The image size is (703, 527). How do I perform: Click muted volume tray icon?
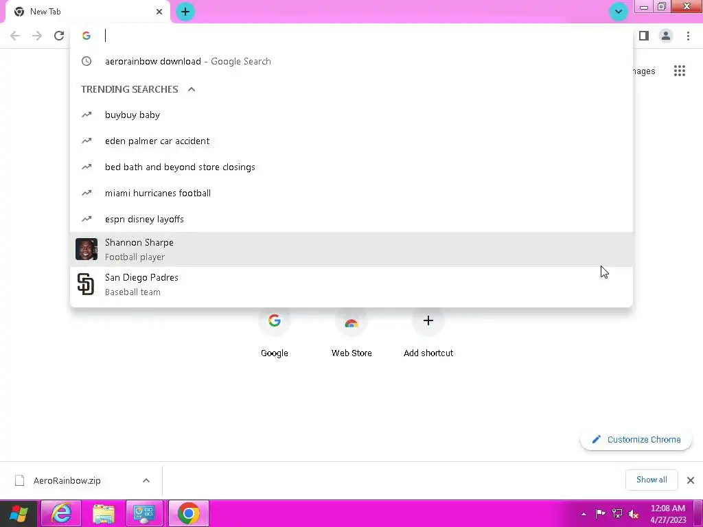[634, 514]
